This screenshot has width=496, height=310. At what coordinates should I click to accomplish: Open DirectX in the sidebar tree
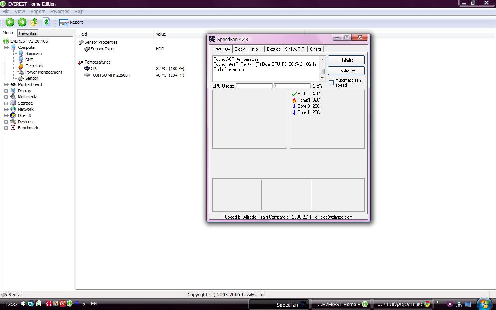pyautogui.click(x=24, y=115)
